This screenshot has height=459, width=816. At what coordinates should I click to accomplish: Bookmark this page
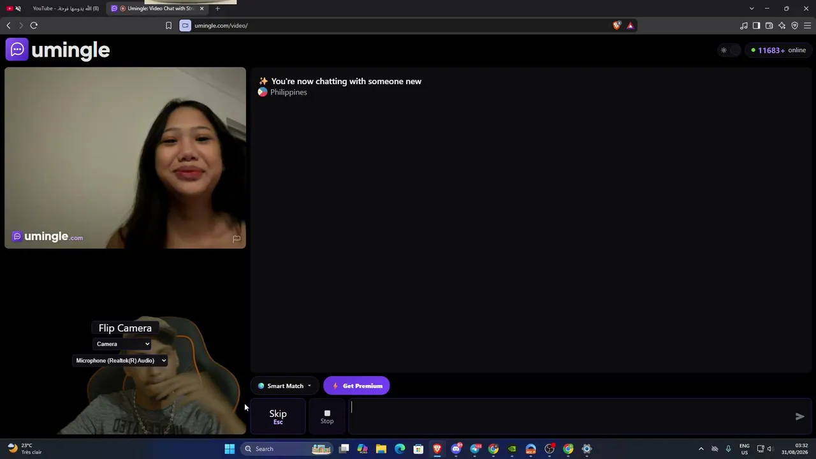click(168, 25)
